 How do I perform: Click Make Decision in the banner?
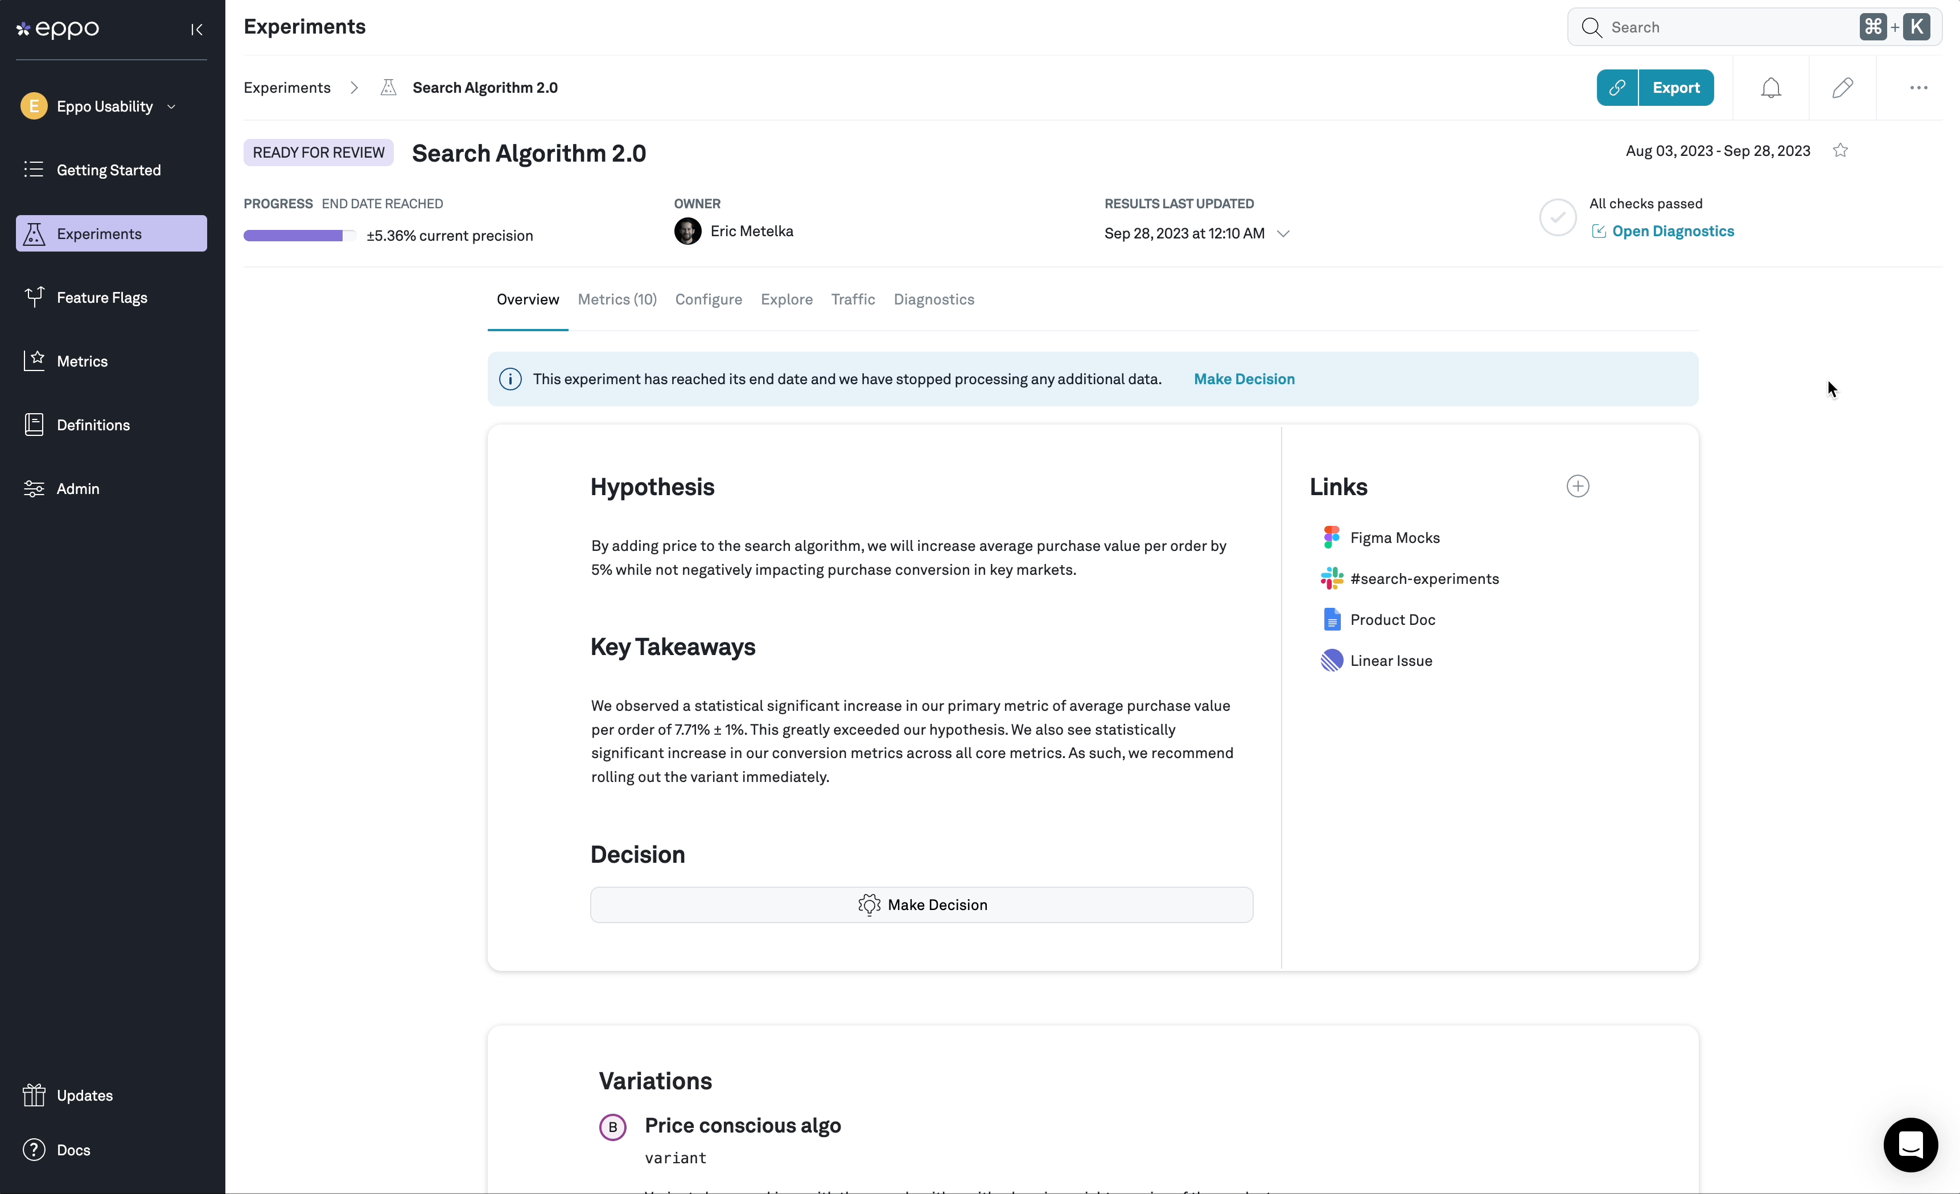tap(1243, 378)
